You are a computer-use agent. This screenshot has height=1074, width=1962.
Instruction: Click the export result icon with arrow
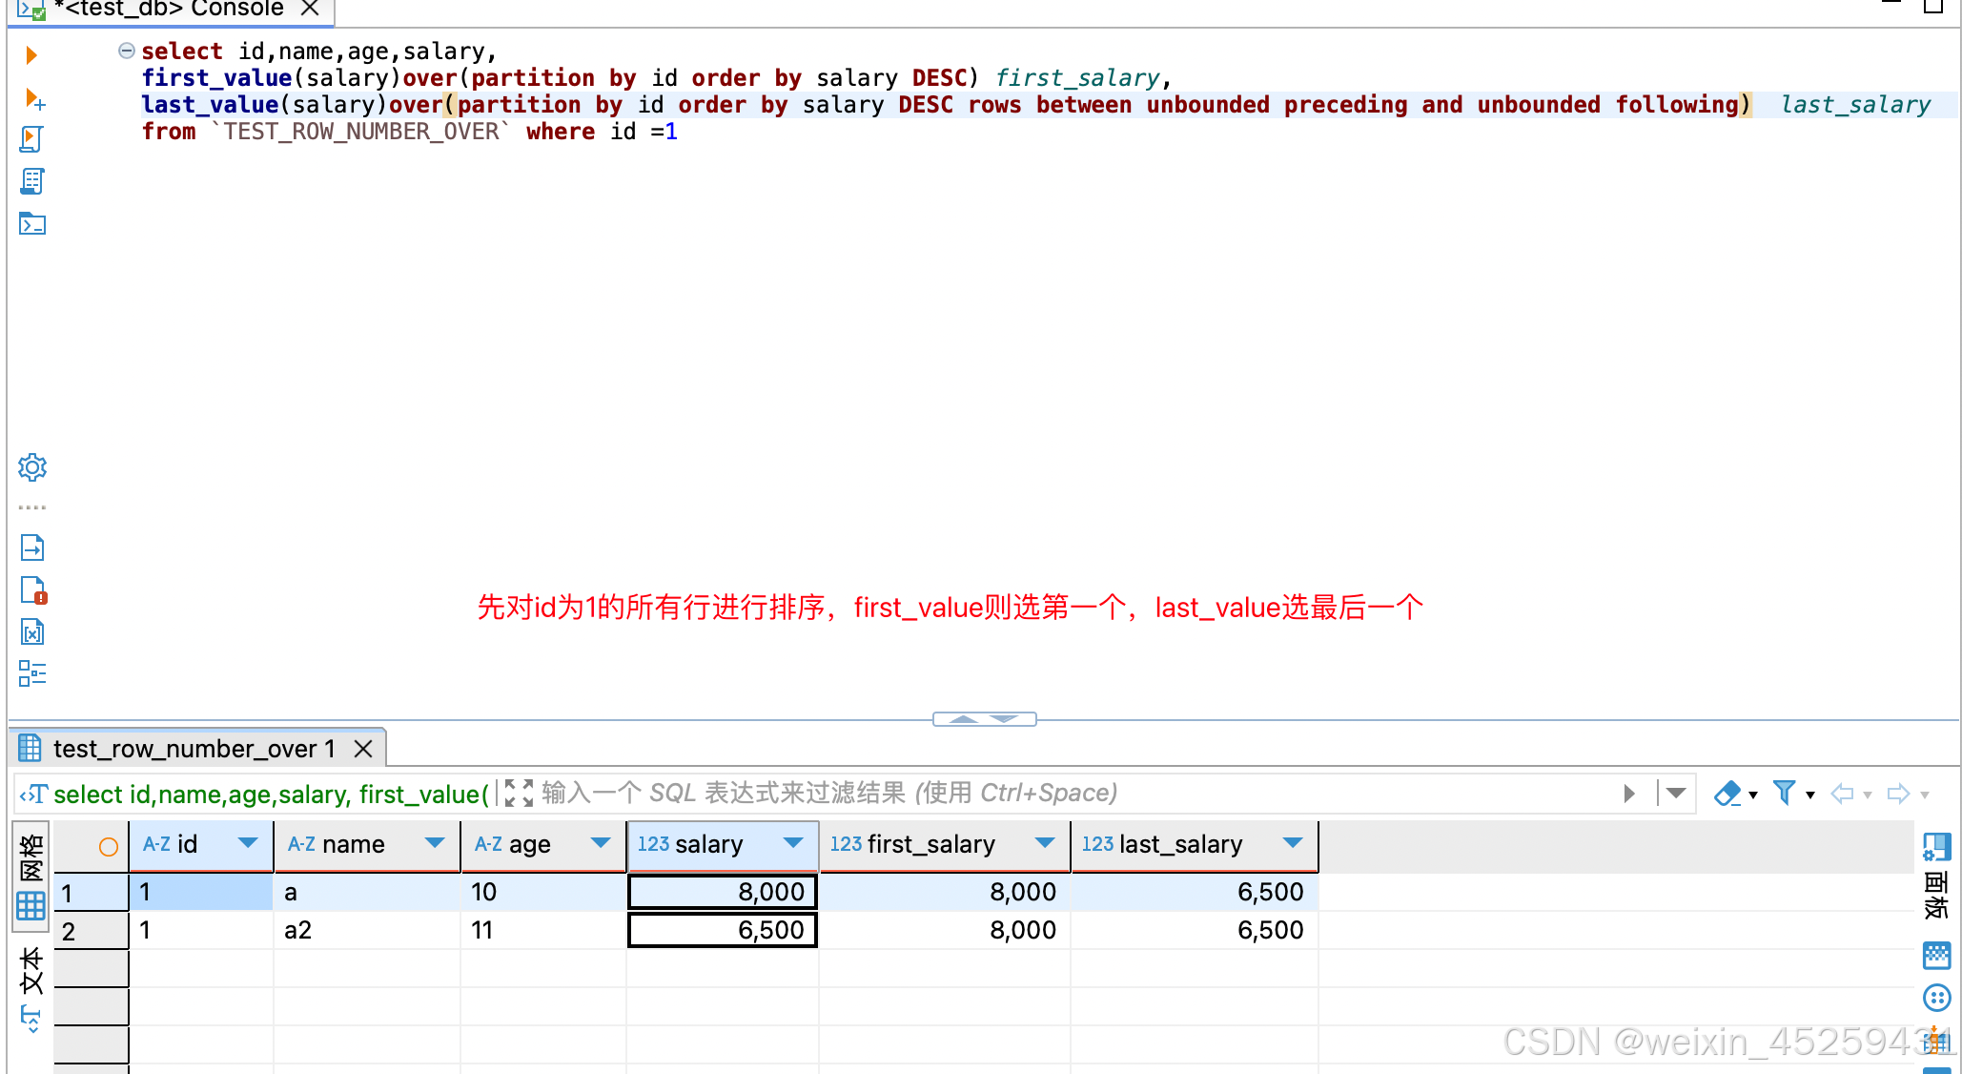[32, 547]
